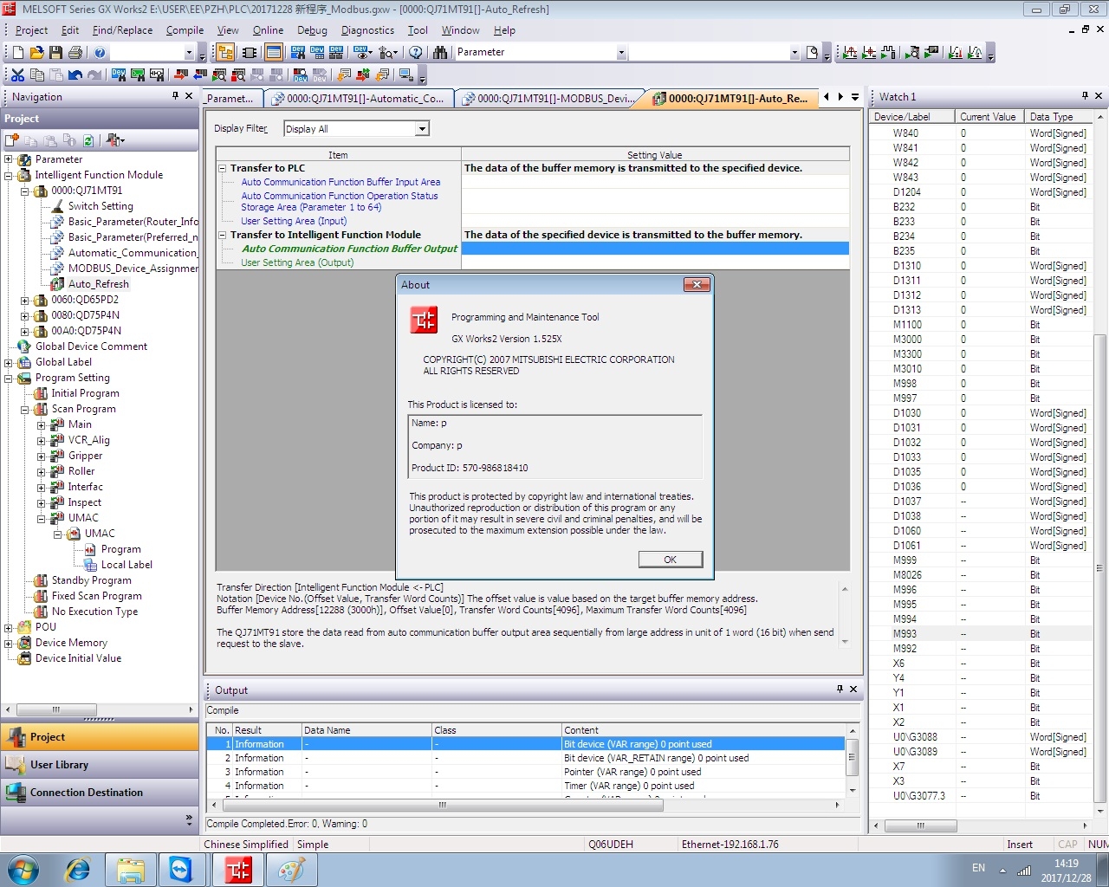The height and width of the screenshot is (887, 1109).
Task: Click the Read from PLC icon
Action: 200,75
